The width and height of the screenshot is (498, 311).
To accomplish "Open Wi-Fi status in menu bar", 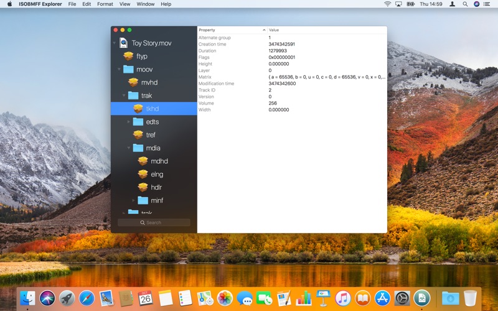I will [x=387, y=4].
